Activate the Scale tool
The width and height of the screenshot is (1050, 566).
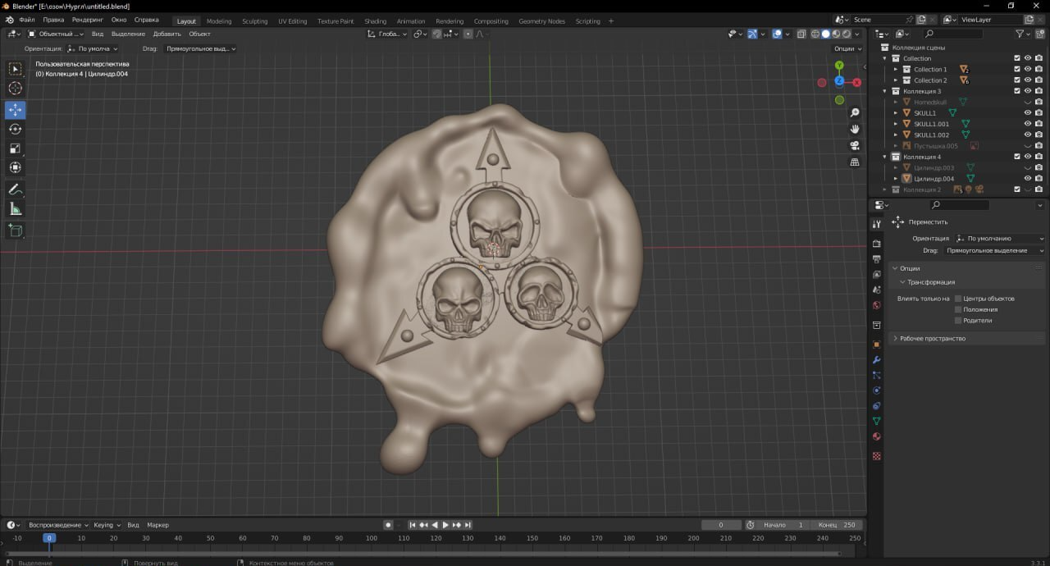[16, 148]
